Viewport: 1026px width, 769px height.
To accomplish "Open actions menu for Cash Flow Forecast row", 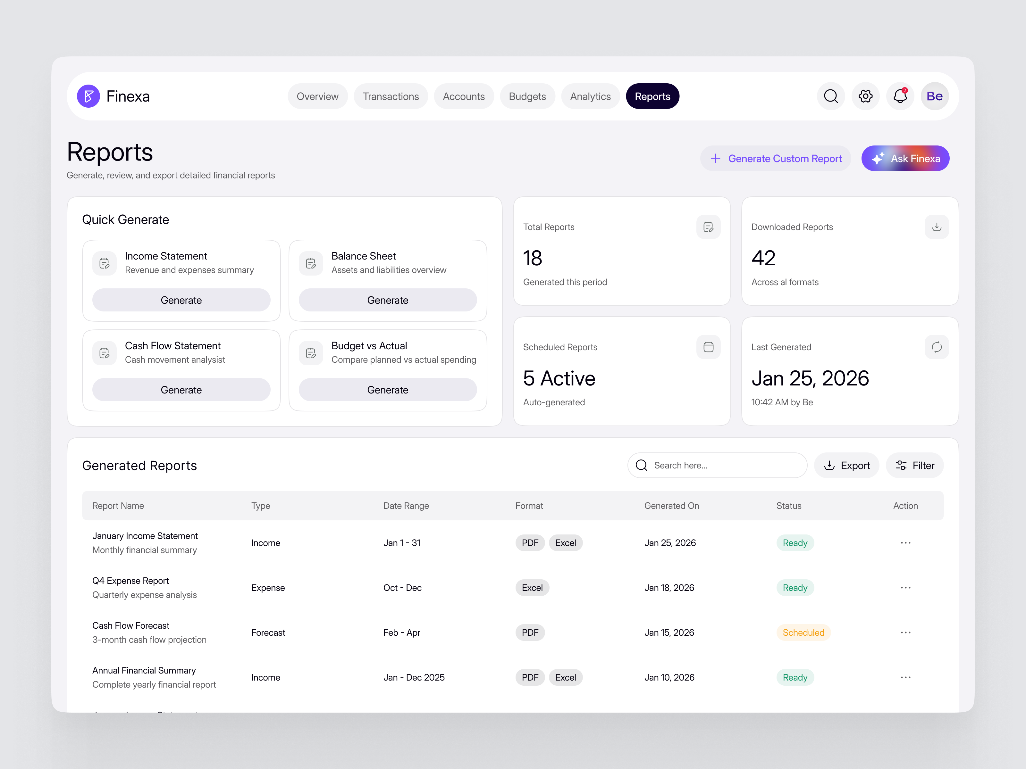I will pyautogui.click(x=905, y=632).
